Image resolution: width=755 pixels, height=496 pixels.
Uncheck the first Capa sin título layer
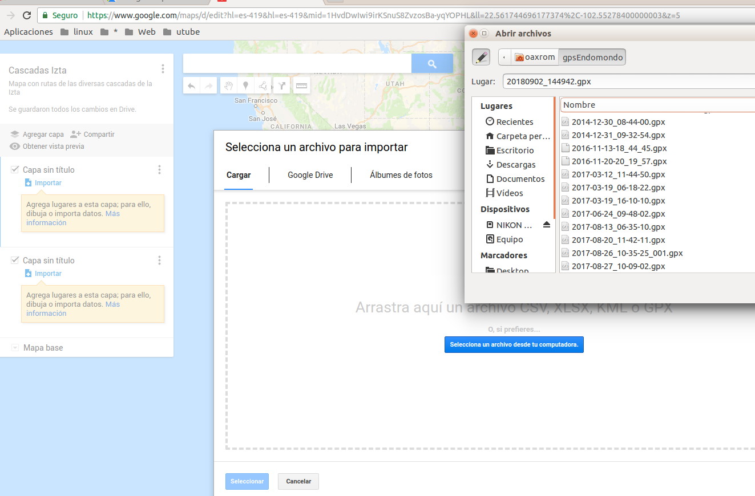[x=15, y=169]
